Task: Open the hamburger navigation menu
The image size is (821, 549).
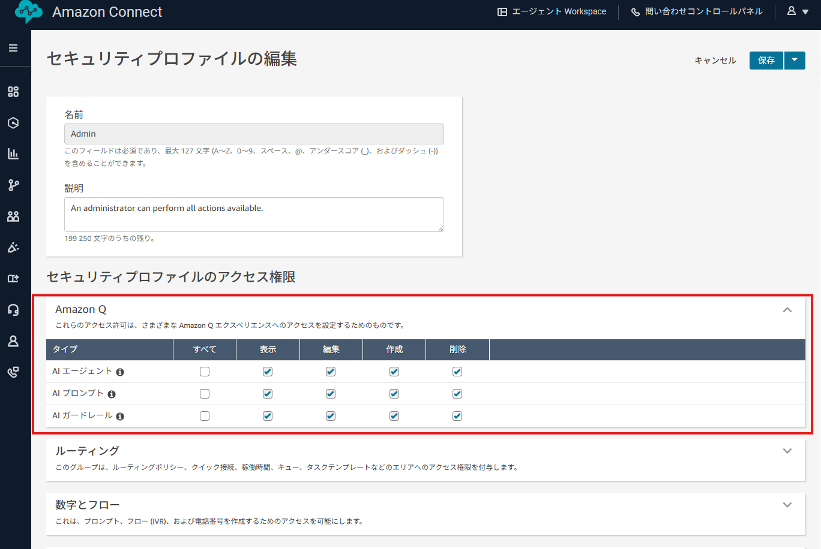Action: [13, 48]
